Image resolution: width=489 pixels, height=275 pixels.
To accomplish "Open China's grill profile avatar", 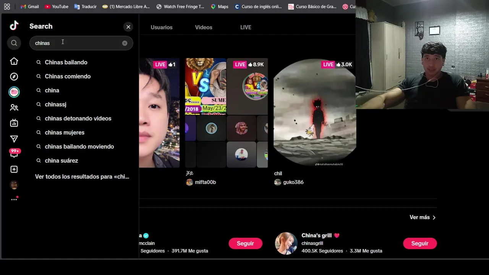I will [x=286, y=243].
